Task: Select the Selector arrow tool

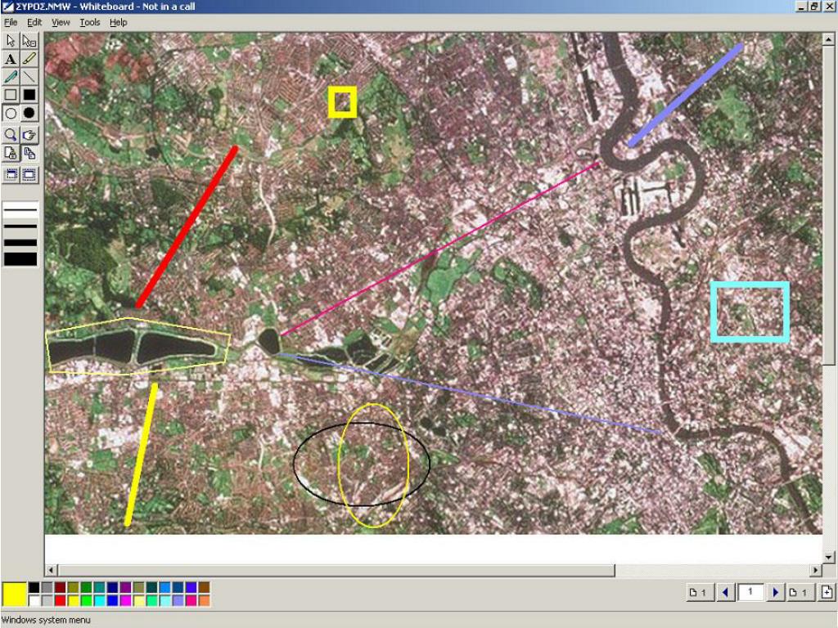Action: [x=10, y=41]
